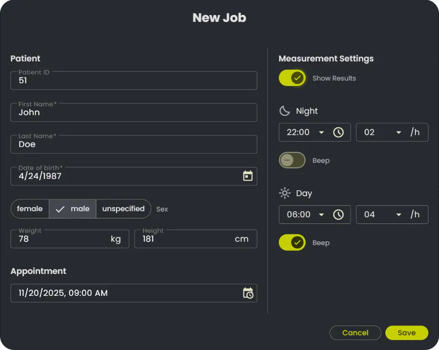Expand the Night 22:00 time dropdown
This screenshot has height=350, width=439.
coord(321,132)
